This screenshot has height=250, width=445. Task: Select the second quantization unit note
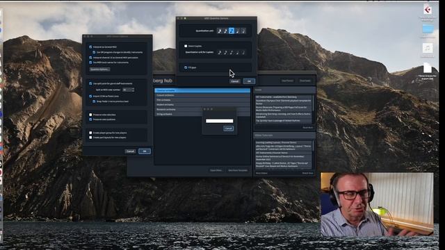(225, 31)
